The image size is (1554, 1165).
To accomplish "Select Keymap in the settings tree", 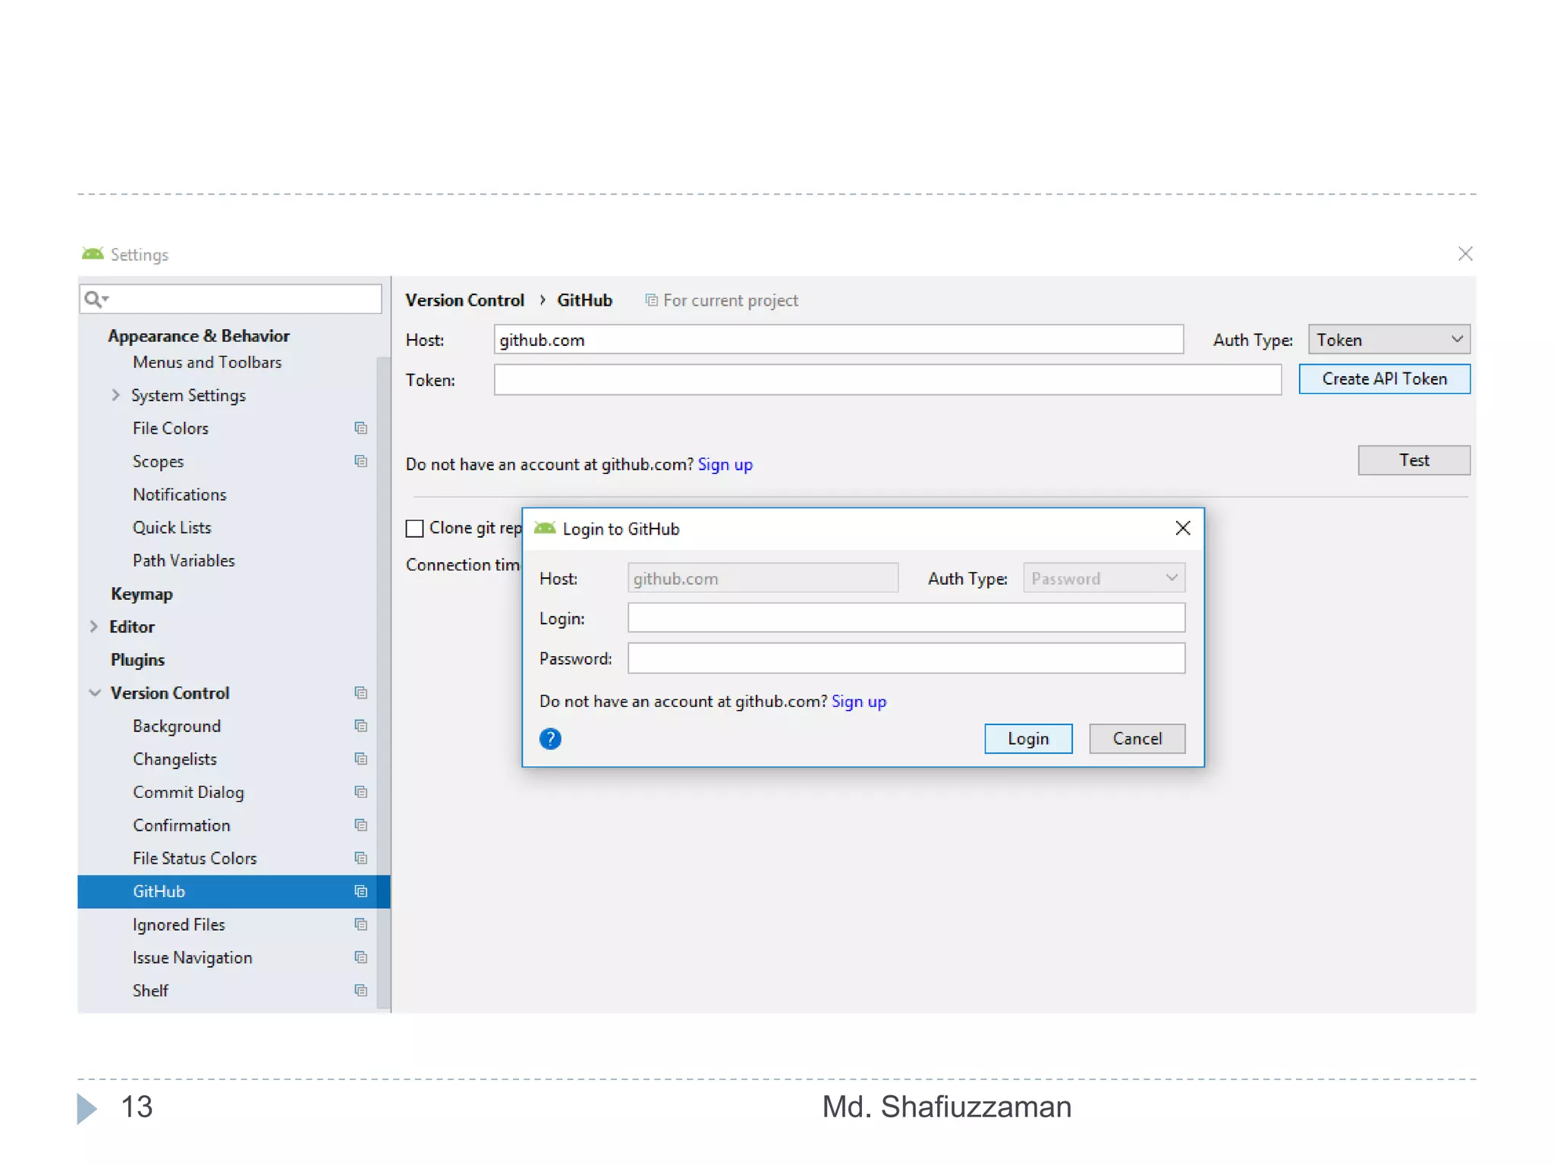I will [142, 594].
